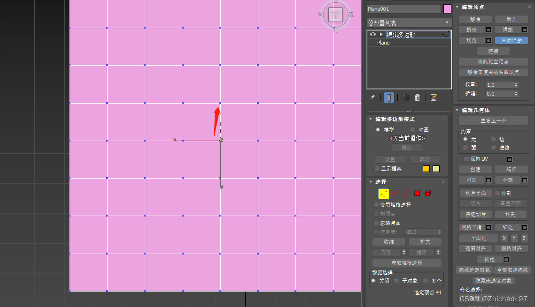Open settings box next to 挤出
The image size is (535, 307).
click(x=488, y=30)
